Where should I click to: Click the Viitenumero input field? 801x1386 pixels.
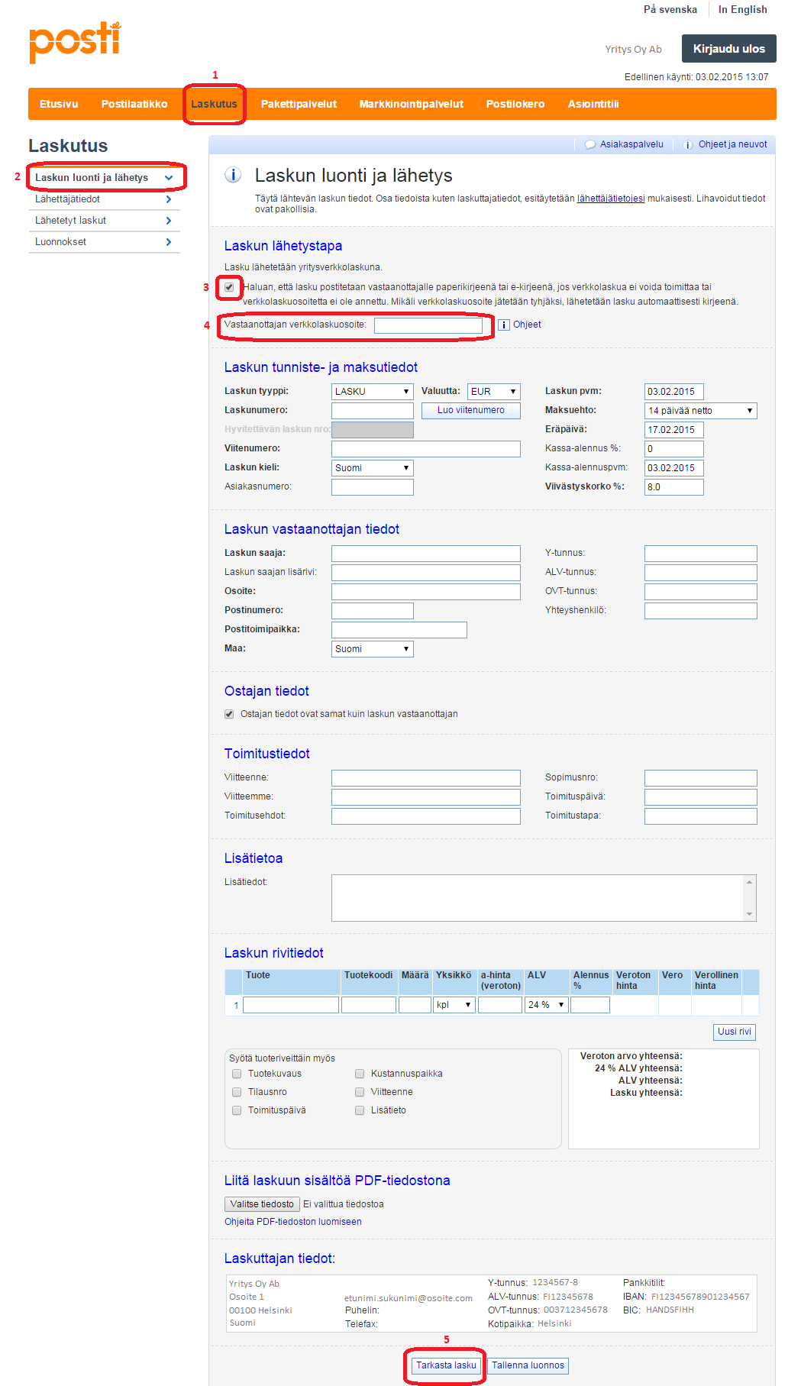coord(426,449)
